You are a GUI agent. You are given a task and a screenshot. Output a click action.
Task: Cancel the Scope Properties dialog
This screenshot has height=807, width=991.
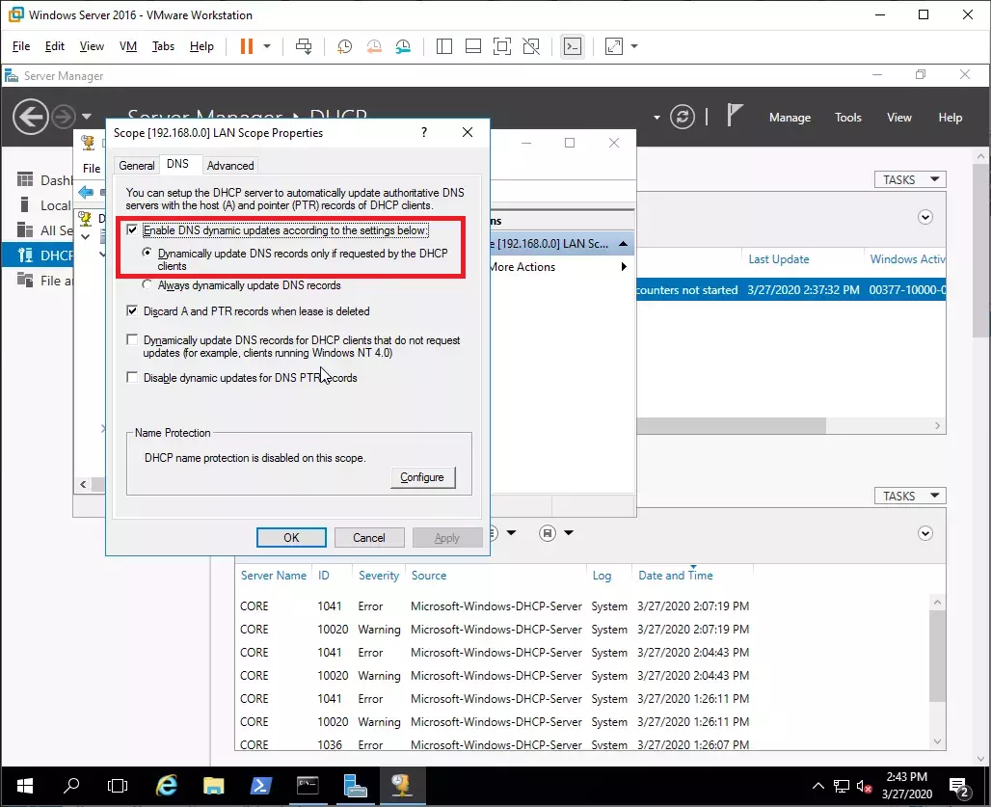[x=369, y=538]
